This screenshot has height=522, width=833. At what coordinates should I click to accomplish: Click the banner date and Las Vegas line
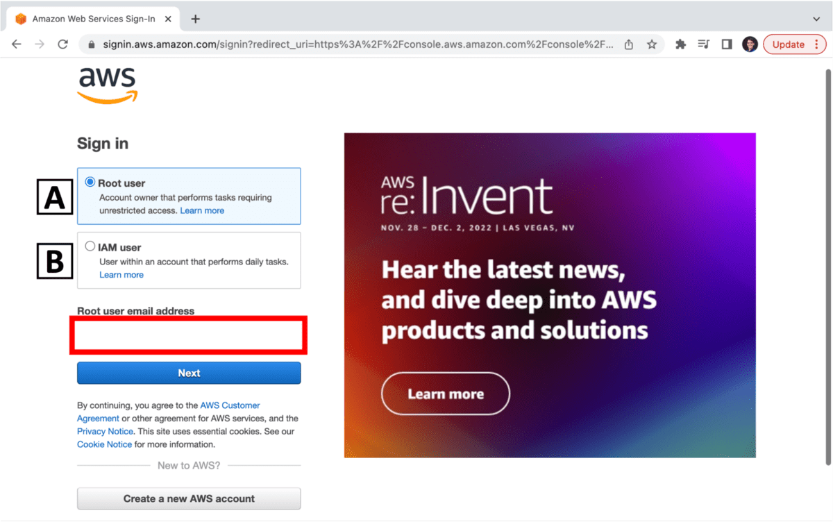coord(478,228)
